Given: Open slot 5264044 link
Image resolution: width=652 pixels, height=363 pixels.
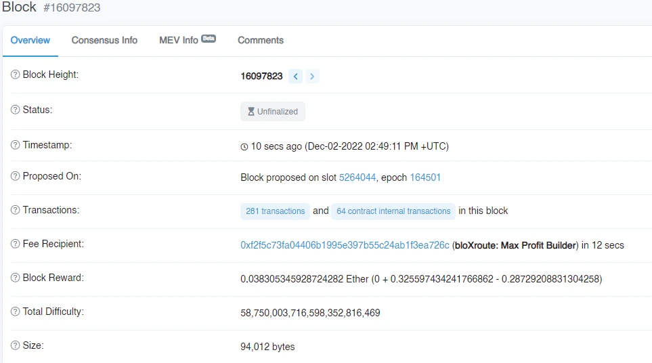Looking at the screenshot, I should tap(357, 177).
